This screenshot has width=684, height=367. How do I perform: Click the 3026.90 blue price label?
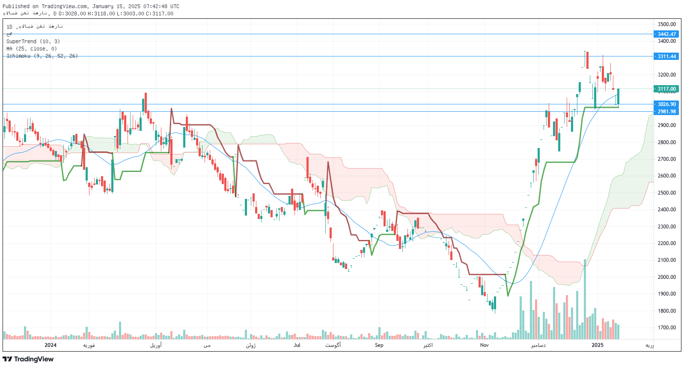click(666, 104)
